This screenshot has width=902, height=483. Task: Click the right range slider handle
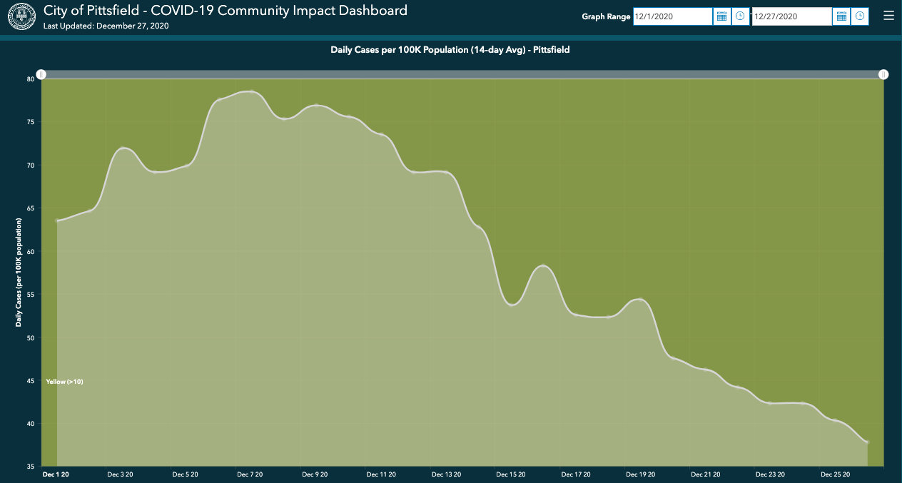tap(883, 74)
